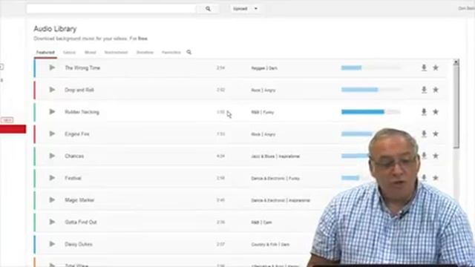Select the title The Wrong Time

[x=82, y=67]
